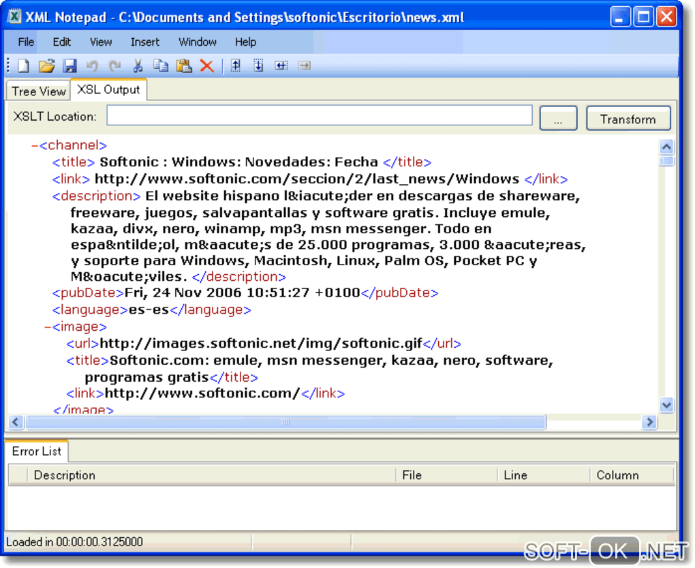Click the Transform button
The image size is (695, 568).
coord(628,118)
